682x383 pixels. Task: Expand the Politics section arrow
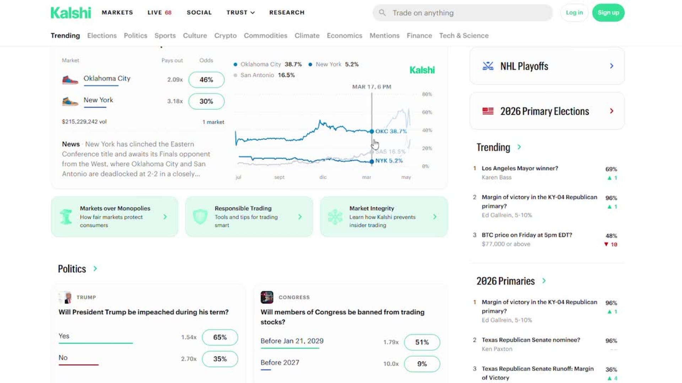[95, 268]
